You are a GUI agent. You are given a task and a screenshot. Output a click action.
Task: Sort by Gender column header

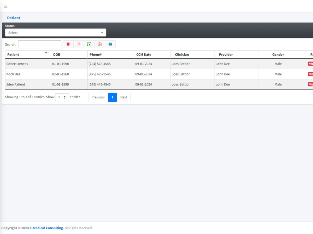point(278,55)
